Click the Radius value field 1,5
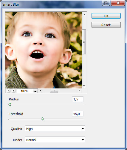The height and width of the screenshot is (150, 127). [78, 99]
